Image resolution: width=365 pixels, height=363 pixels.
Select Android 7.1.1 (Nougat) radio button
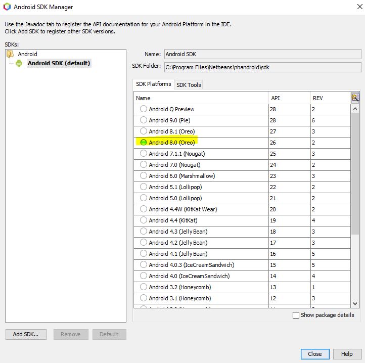[x=144, y=153]
